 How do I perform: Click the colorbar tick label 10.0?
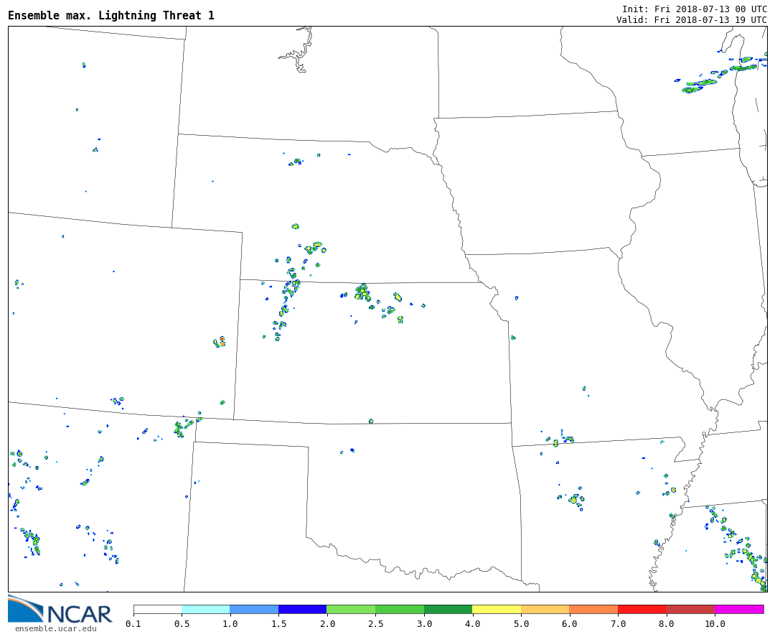click(x=714, y=624)
